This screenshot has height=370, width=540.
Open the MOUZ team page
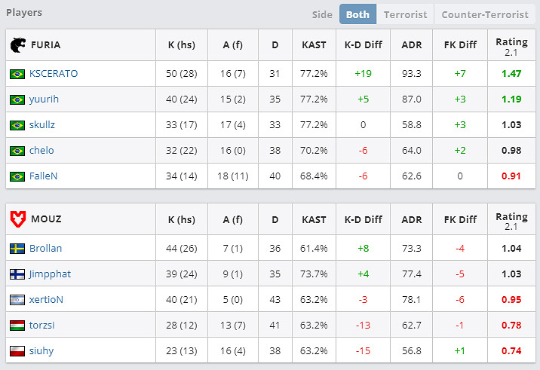[46, 220]
